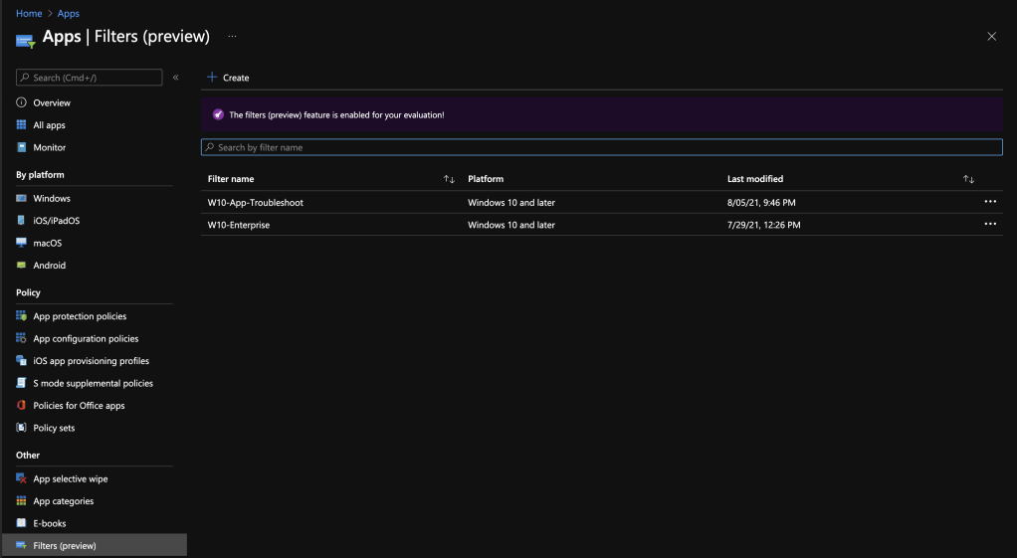Select macOS in the platform list

tap(47, 243)
